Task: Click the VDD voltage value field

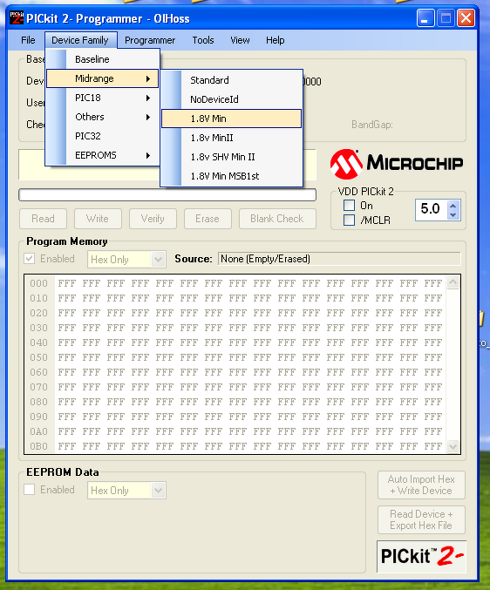Action: (x=432, y=209)
